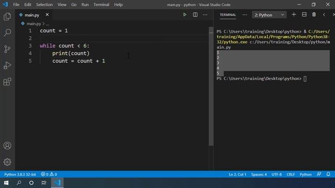
Task: Click the panel left chevron arrow
Action: tap(324, 15)
